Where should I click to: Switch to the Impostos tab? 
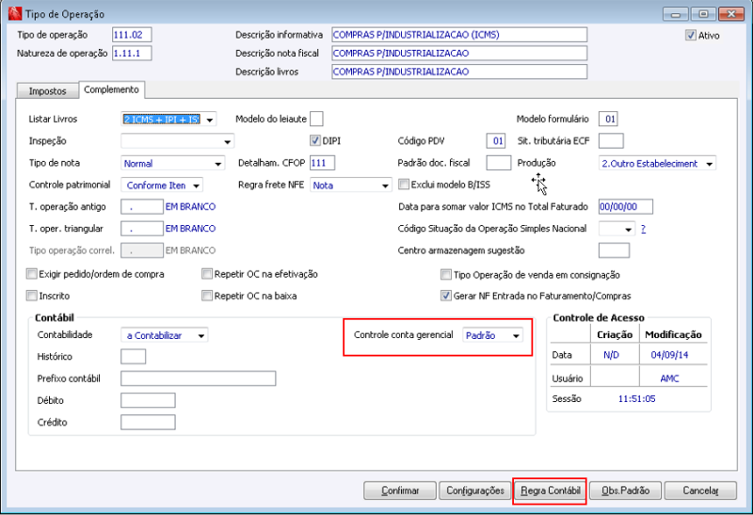point(48,90)
